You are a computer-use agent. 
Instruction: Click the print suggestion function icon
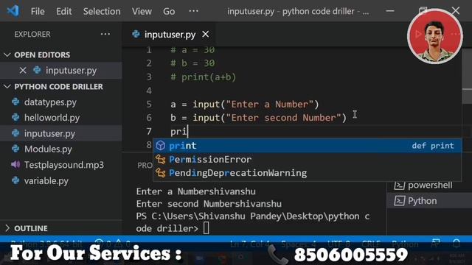[x=161, y=146]
